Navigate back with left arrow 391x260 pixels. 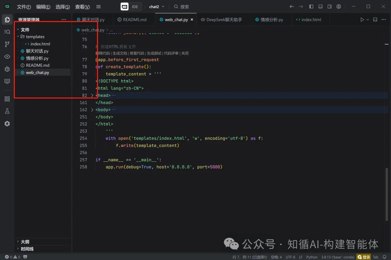pos(291,7)
